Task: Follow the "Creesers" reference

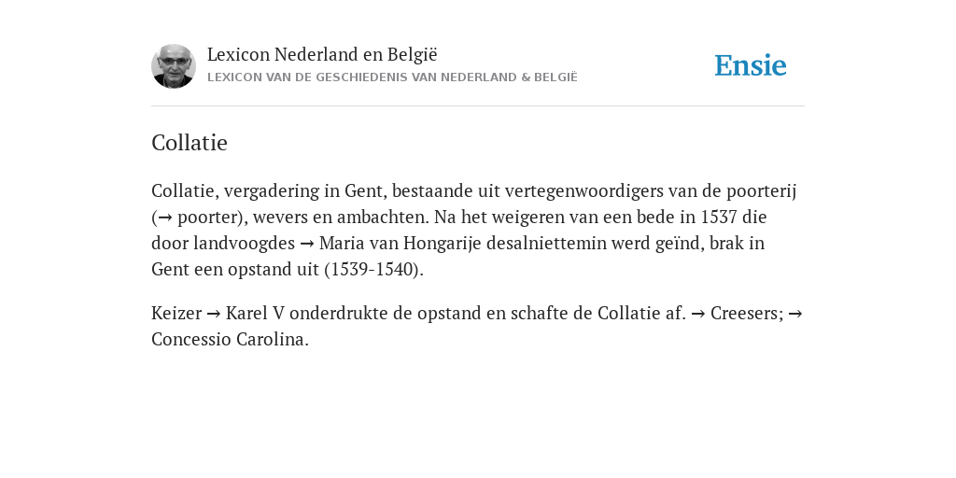Action: (747, 313)
